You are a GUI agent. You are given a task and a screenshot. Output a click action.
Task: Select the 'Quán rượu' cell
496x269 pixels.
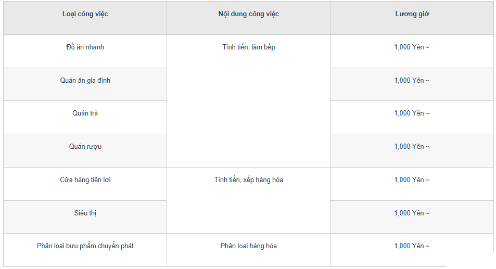pos(85,150)
